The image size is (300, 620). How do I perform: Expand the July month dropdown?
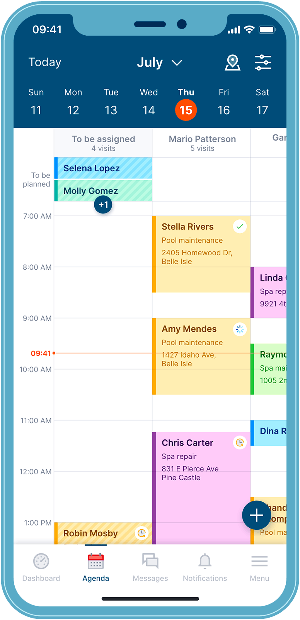pos(159,63)
